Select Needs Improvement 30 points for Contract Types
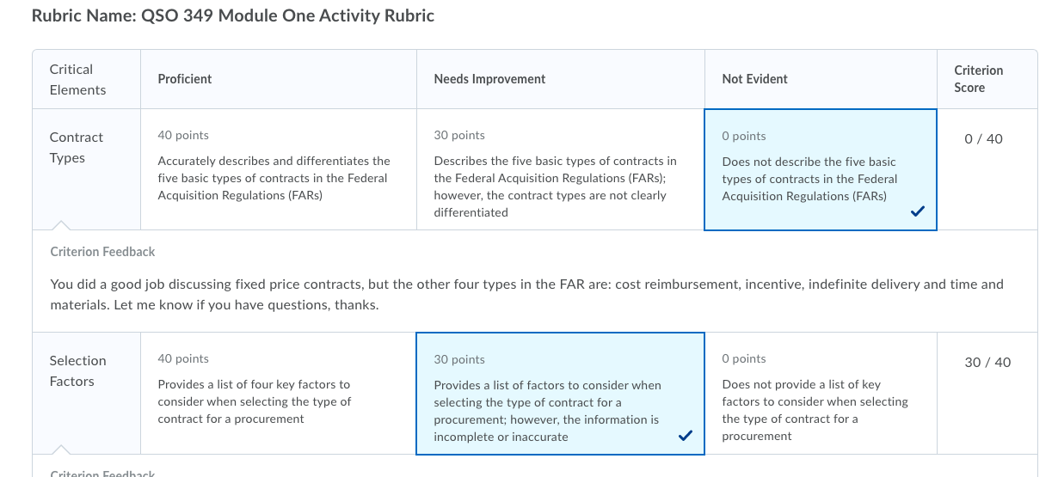The width and height of the screenshot is (1058, 477). coord(561,169)
